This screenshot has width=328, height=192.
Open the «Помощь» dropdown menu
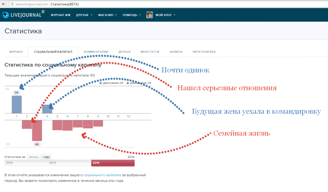pyautogui.click(x=132, y=15)
